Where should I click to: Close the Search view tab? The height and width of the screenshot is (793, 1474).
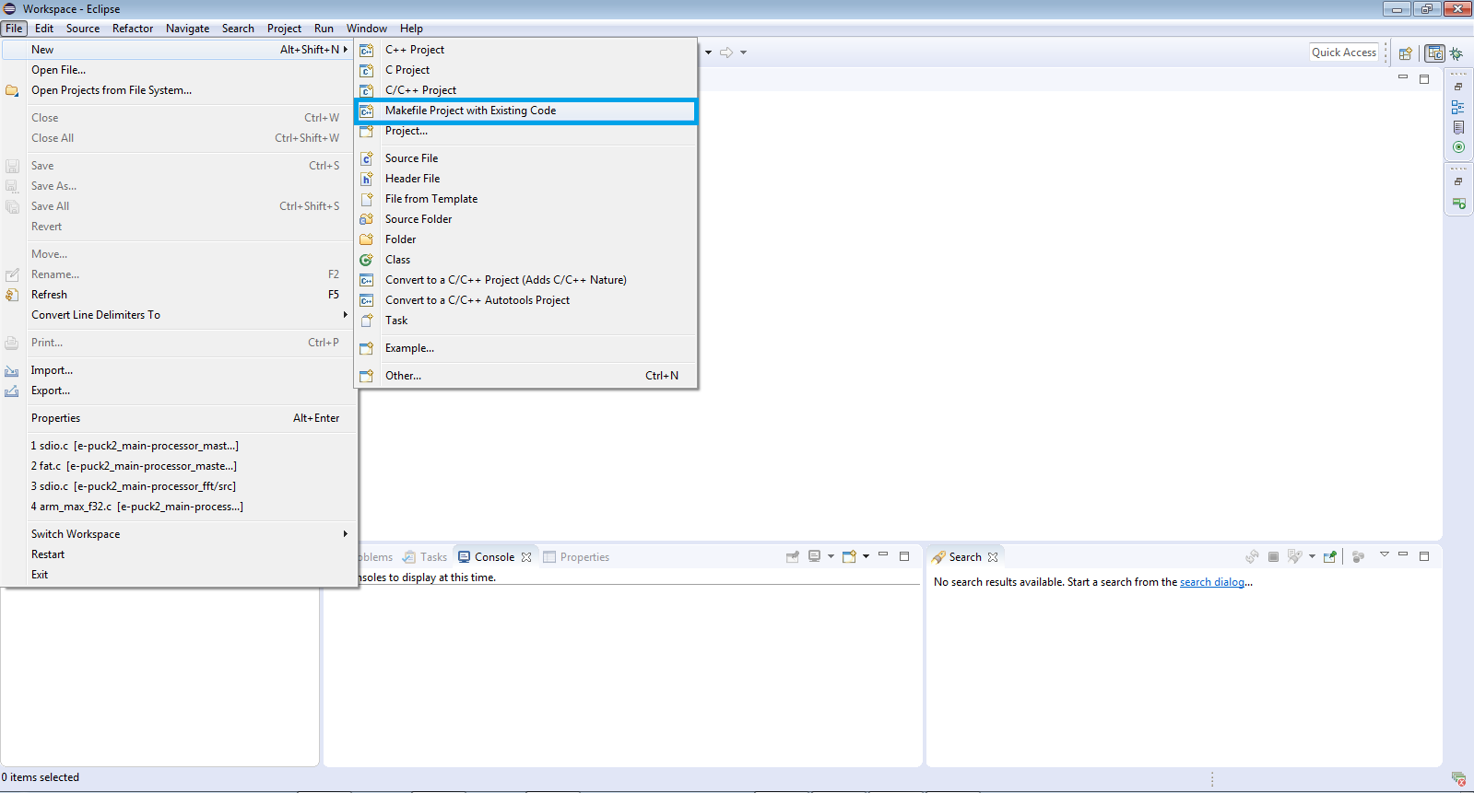point(993,557)
